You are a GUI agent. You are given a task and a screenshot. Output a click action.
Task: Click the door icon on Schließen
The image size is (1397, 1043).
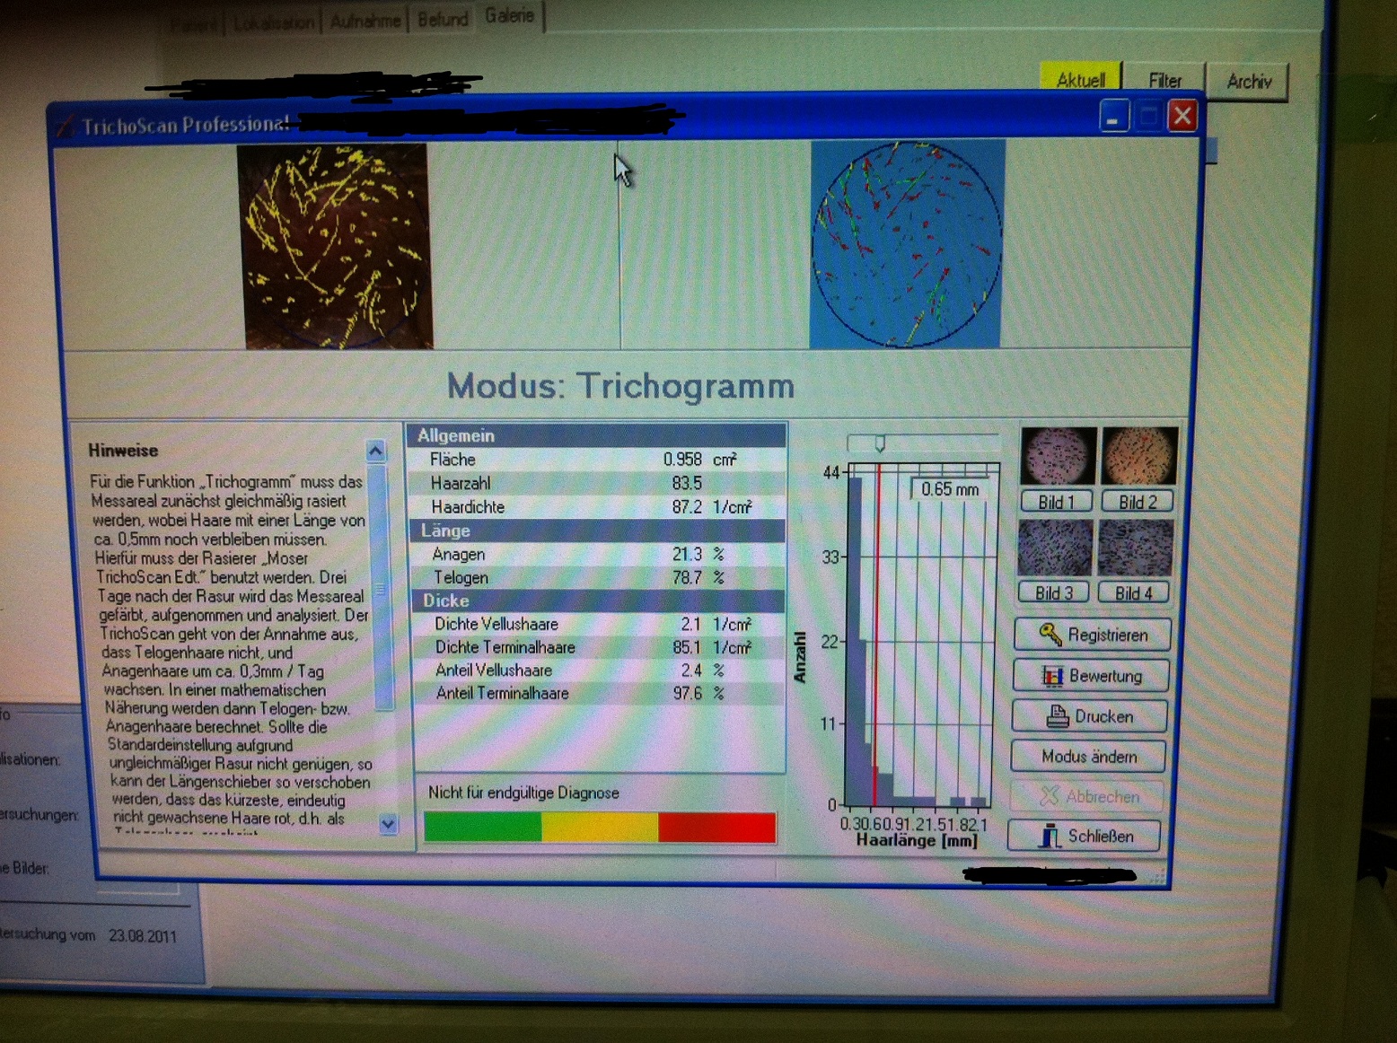pos(1049,836)
